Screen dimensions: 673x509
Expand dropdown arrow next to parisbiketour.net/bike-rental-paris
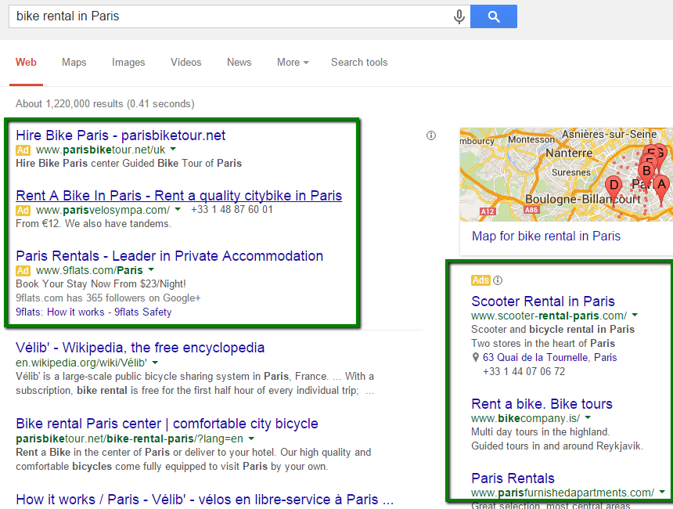[251, 439]
